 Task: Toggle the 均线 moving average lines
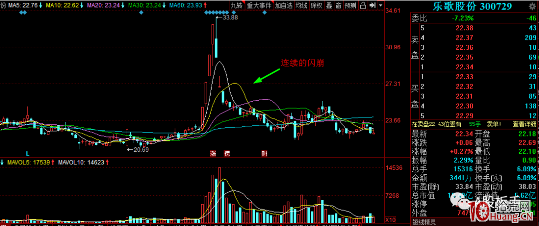point(301,5)
